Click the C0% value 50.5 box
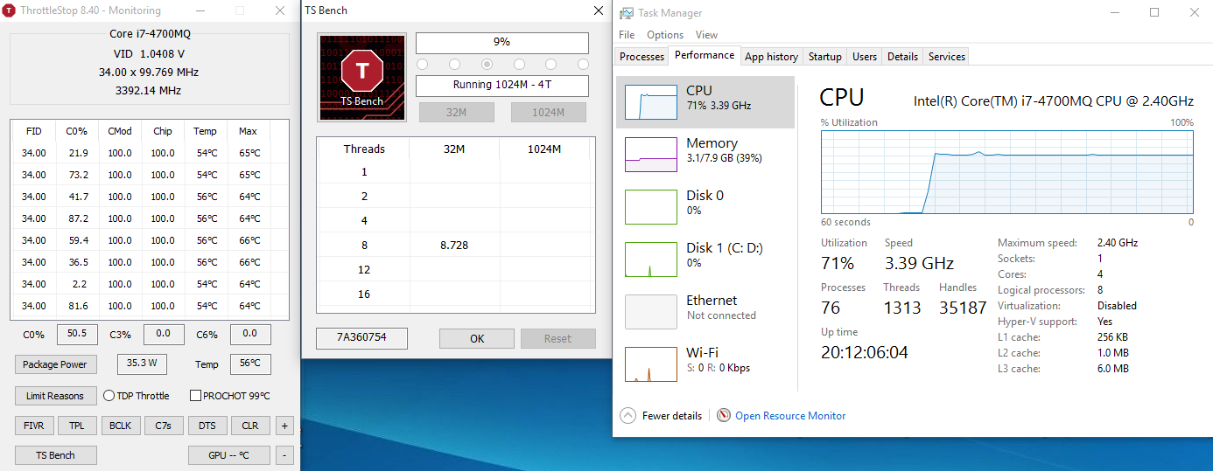Screen dimensions: 1213x471 (77, 334)
